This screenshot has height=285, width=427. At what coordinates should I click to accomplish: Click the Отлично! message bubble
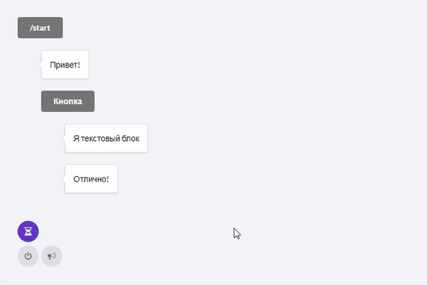91,179
